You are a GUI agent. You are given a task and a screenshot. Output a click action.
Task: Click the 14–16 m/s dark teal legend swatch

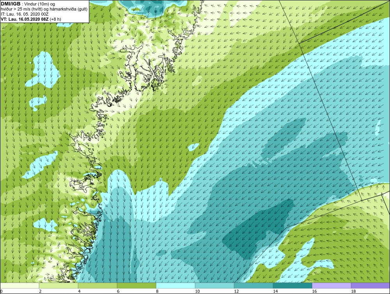point(292,285)
